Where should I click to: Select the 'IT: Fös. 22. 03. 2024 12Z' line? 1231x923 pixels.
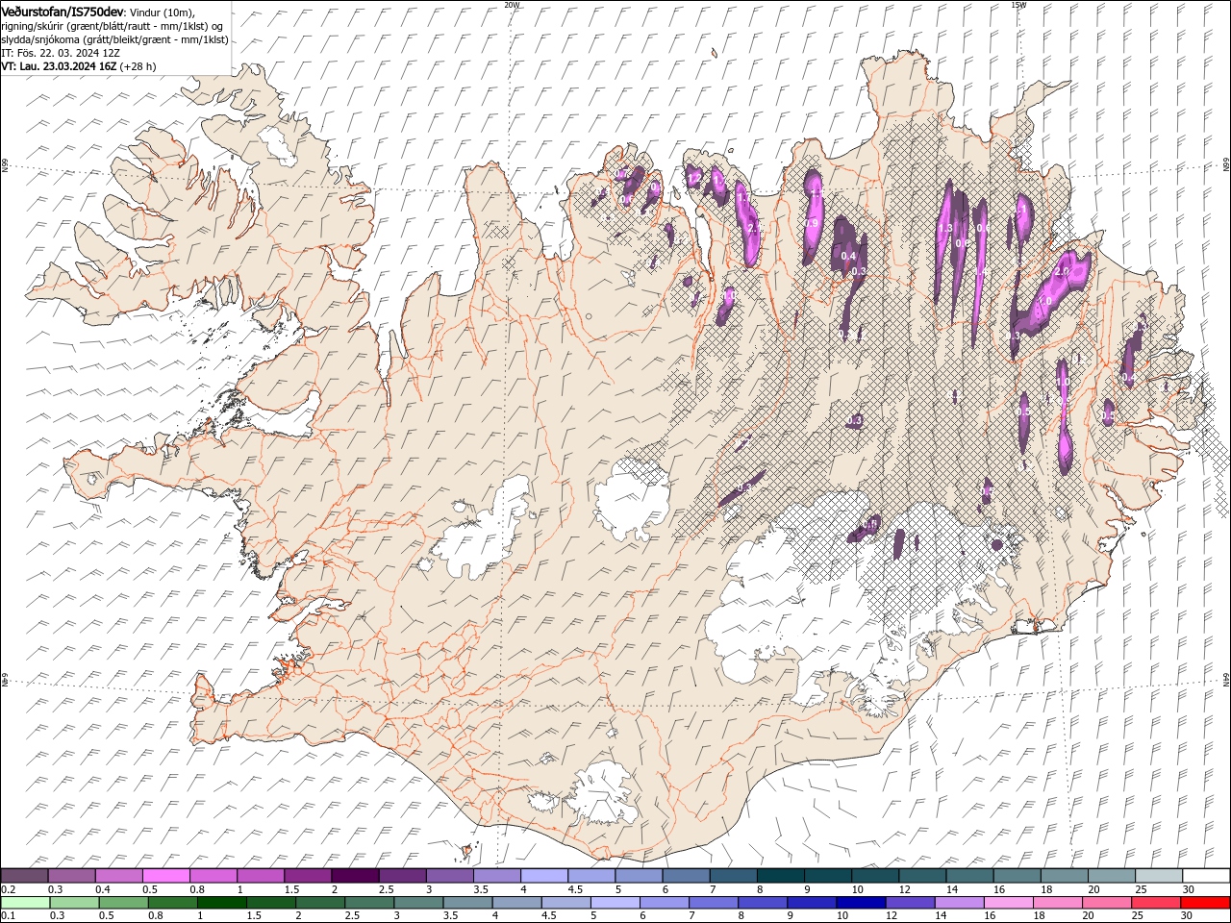(60, 53)
